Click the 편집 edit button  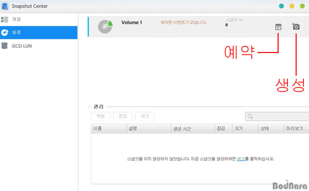pyautogui.click(x=123, y=116)
